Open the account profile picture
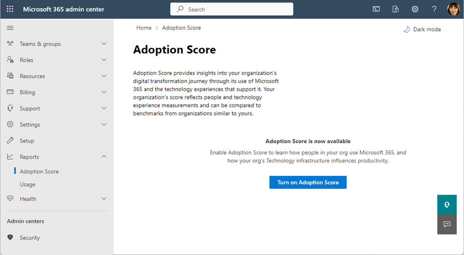The height and width of the screenshot is (255, 464). click(453, 9)
